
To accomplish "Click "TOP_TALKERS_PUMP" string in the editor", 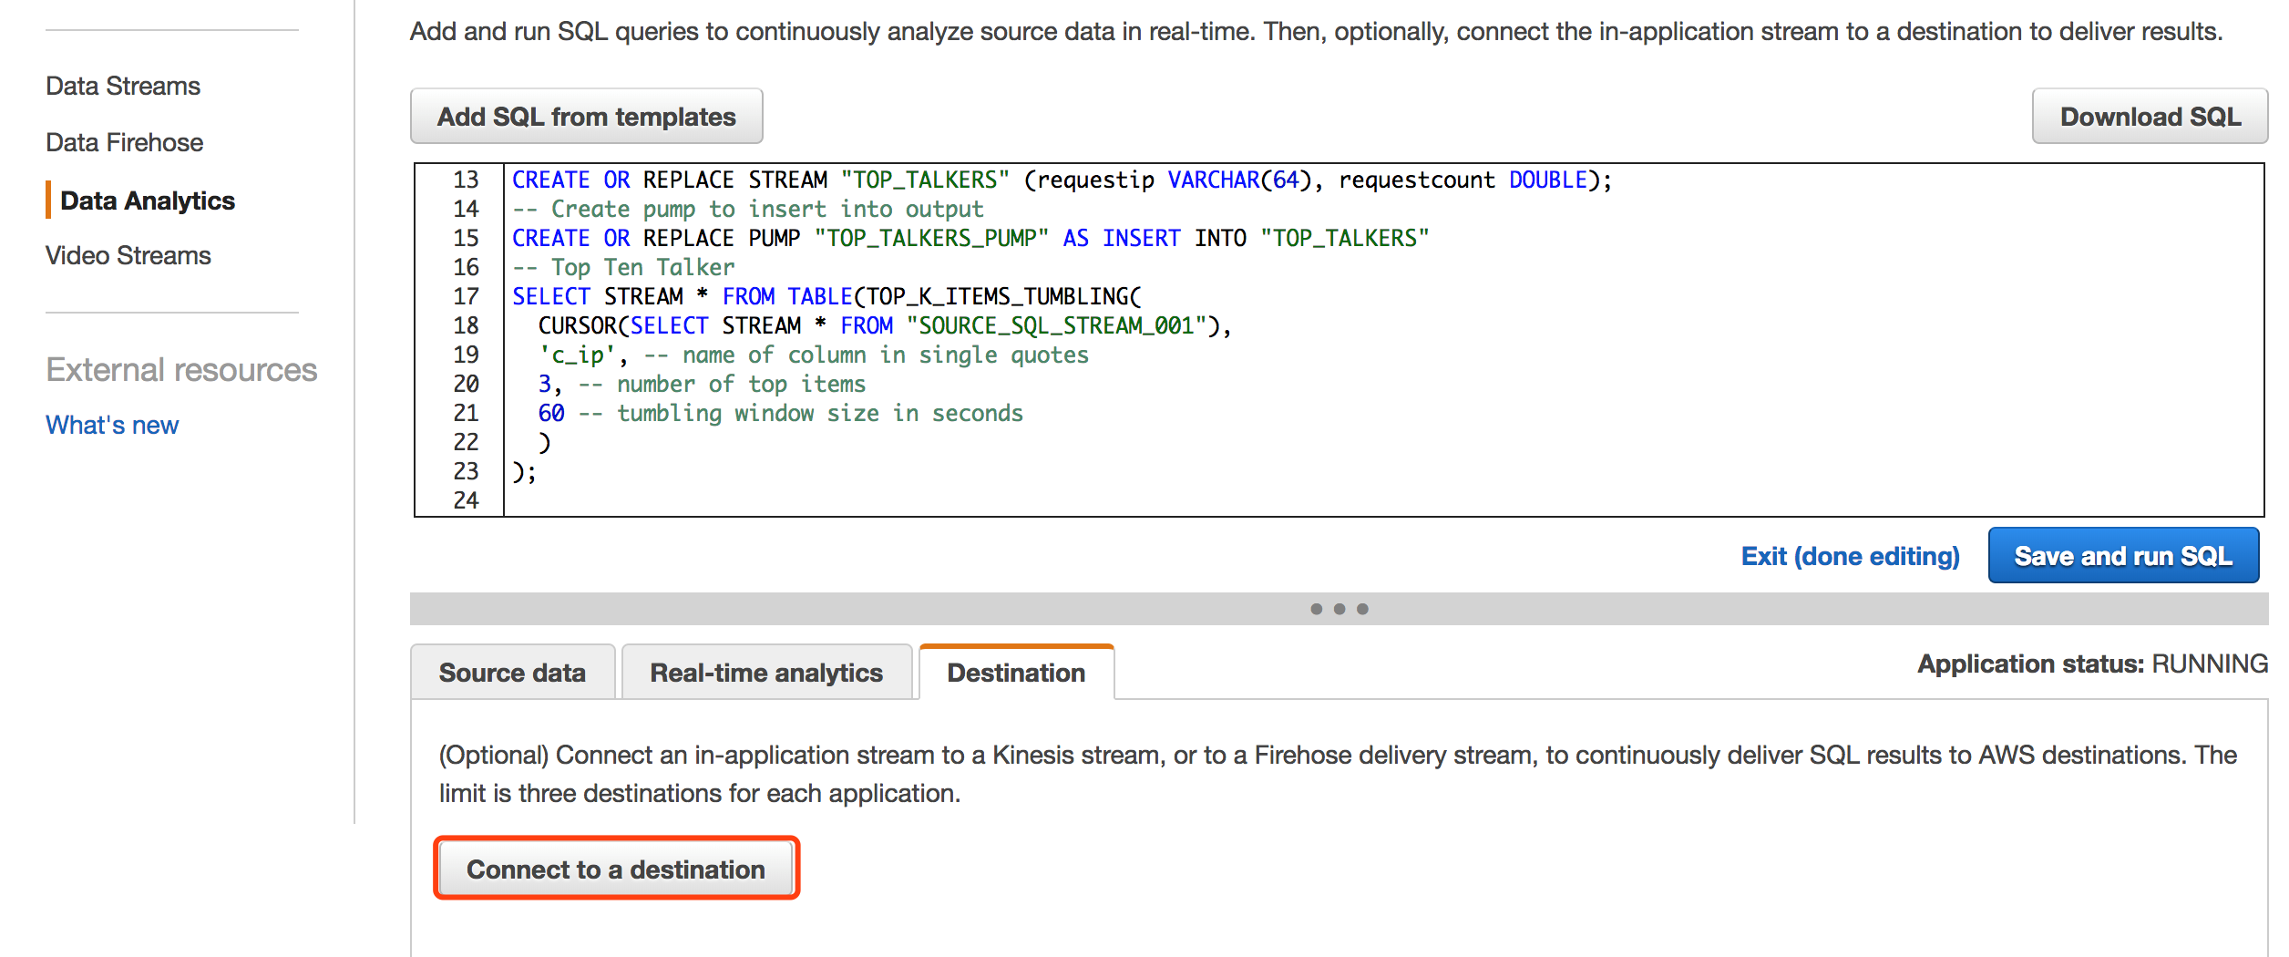I will [x=930, y=238].
